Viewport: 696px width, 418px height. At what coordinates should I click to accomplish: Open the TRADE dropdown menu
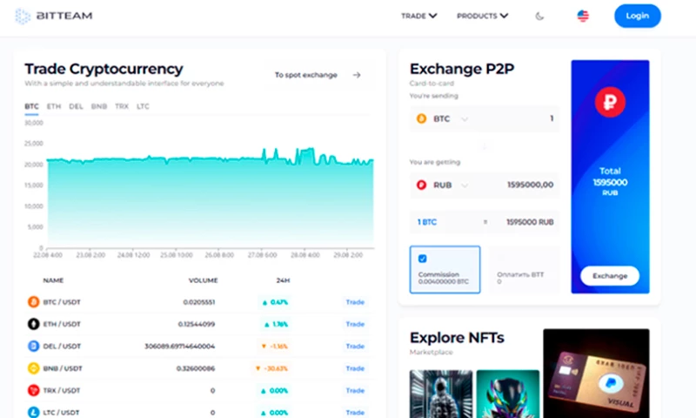(418, 16)
